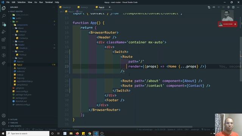Image resolution: width=242 pixels, height=136 pixels.
Task: Click the VS Code taskbar icon
Action: click(96, 133)
